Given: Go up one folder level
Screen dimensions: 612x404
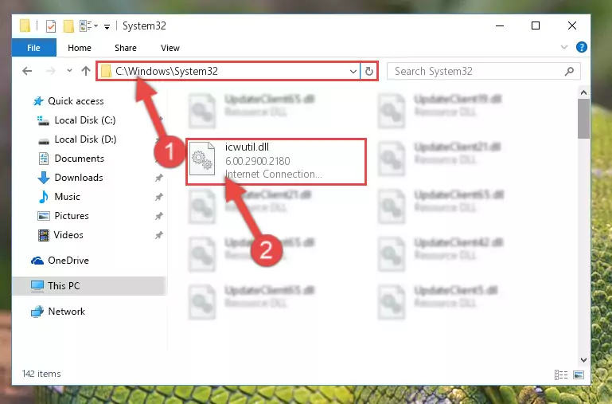Looking at the screenshot, I should click(86, 71).
